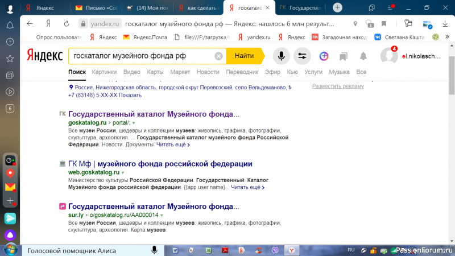Start voice search via microphone button
Viewport: 455px width, 256px height.
point(281,56)
